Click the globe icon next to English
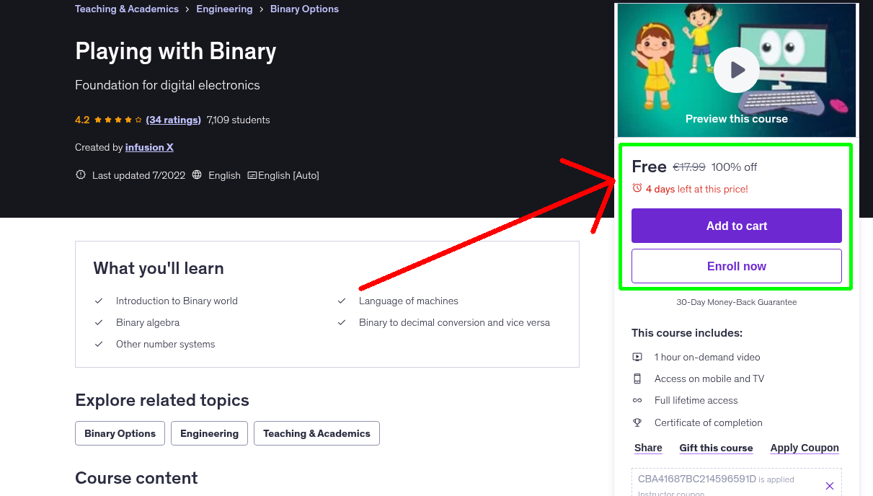 (197, 174)
